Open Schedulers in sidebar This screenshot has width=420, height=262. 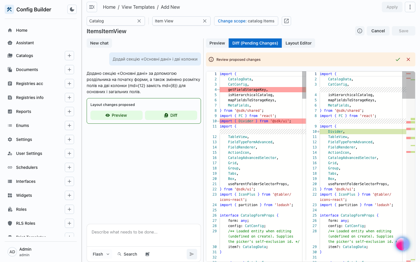click(27, 167)
